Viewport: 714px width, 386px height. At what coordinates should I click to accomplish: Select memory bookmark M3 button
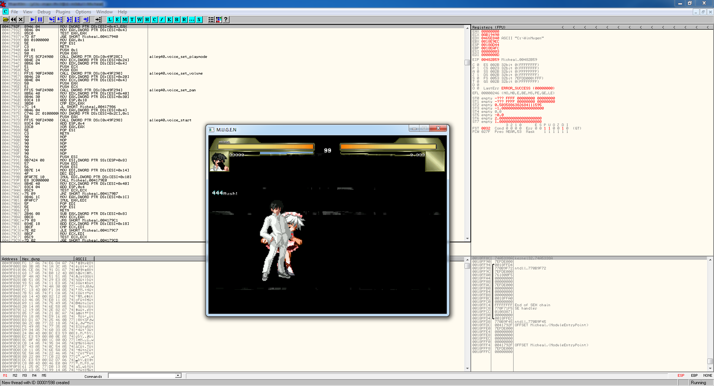[25, 376]
